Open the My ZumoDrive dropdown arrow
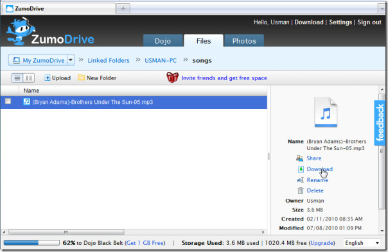 [71, 60]
